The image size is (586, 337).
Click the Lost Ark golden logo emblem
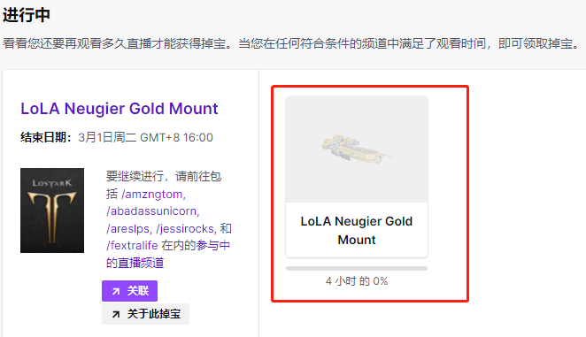(x=52, y=218)
